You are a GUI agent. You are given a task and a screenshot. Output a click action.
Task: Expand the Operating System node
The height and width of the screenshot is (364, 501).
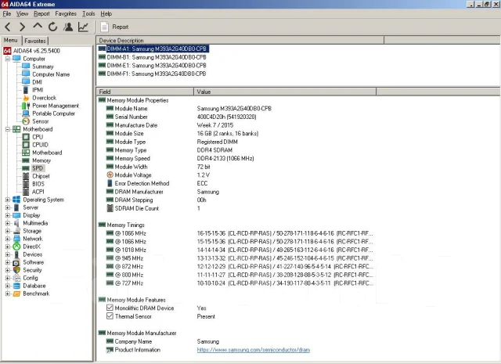tap(8, 200)
